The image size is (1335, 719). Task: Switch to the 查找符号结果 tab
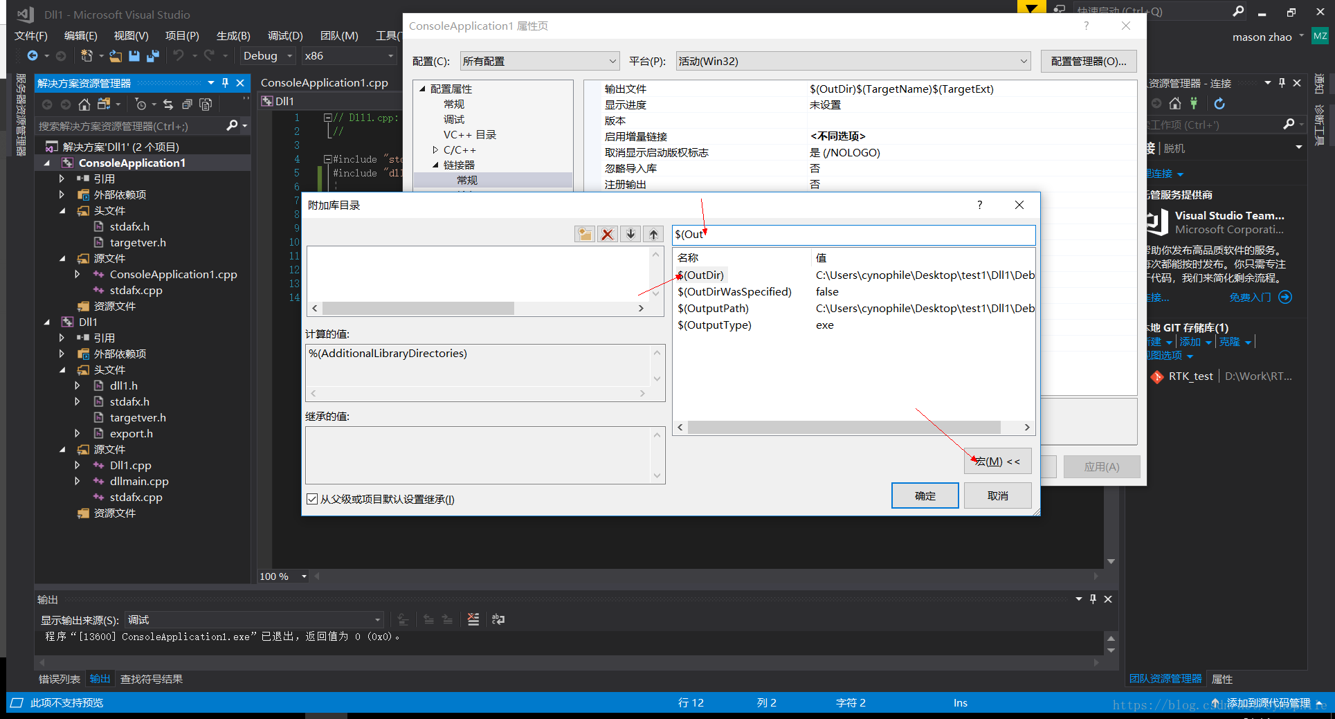[152, 679]
